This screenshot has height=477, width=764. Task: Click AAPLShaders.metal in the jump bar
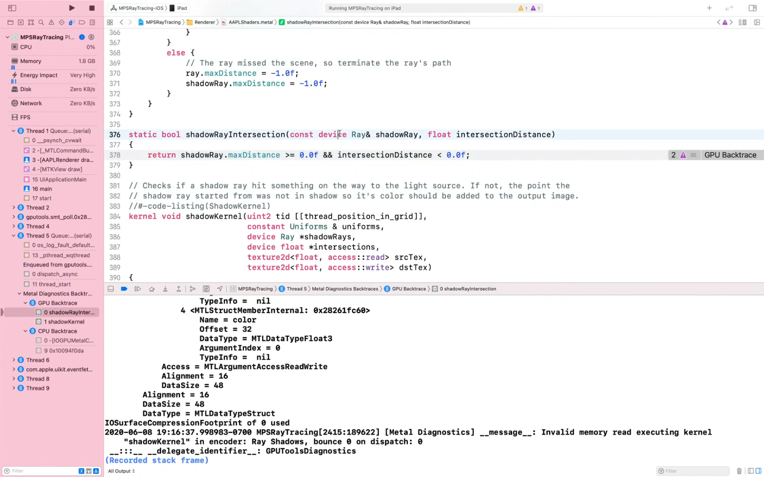pos(247,23)
